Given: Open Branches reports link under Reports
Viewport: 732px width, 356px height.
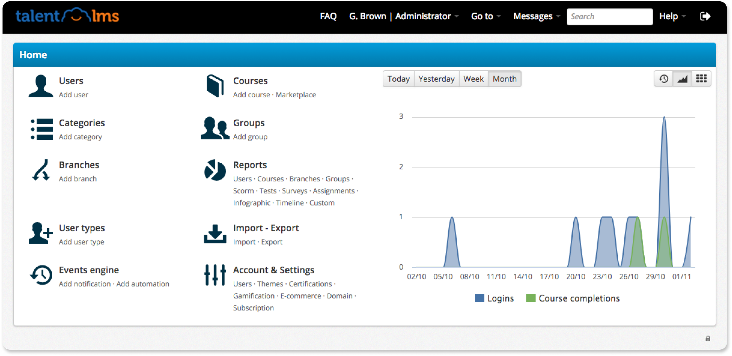Looking at the screenshot, I should pos(305,179).
